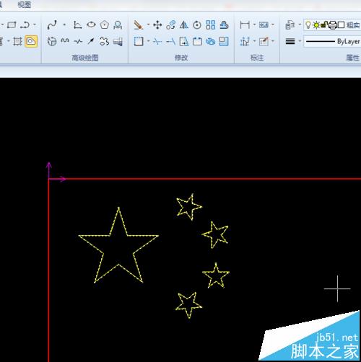
Task: Select the Move tool with four arrows
Action: (157, 25)
